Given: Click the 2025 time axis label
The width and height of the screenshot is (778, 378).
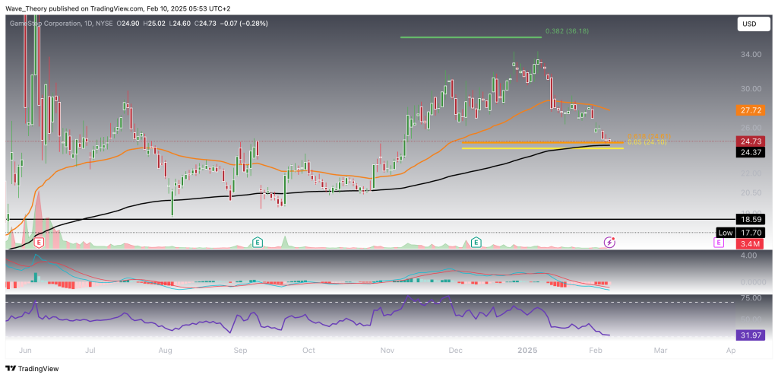Looking at the screenshot, I should pos(529,350).
